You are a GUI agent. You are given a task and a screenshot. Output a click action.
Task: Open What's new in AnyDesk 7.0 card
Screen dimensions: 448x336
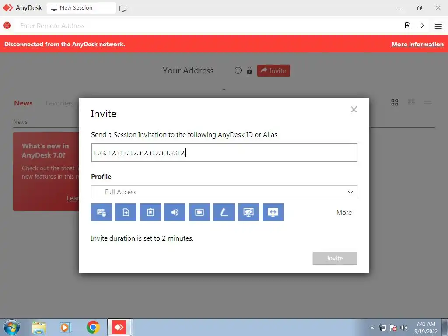tap(46, 171)
